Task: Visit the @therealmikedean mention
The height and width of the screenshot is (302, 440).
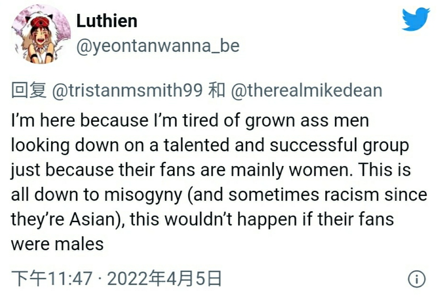Action: pyautogui.click(x=307, y=90)
